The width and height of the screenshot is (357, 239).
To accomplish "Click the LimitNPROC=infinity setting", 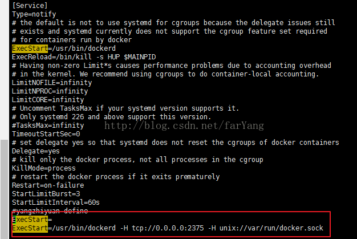I will [x=50, y=91].
